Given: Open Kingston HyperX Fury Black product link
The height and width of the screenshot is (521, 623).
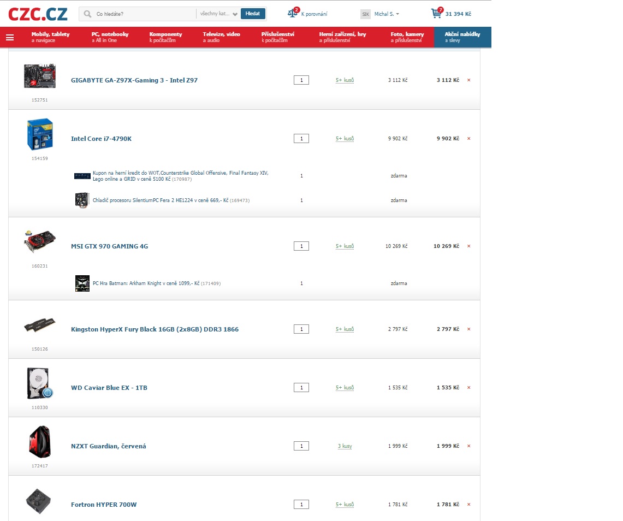Looking at the screenshot, I should (155, 329).
